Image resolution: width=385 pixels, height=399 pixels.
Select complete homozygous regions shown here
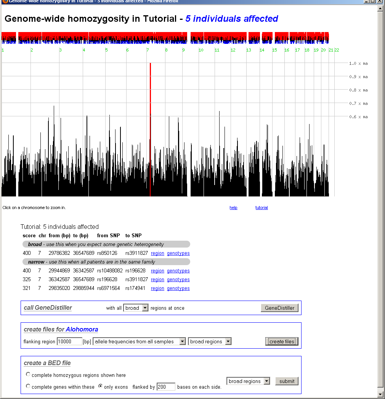(28, 374)
